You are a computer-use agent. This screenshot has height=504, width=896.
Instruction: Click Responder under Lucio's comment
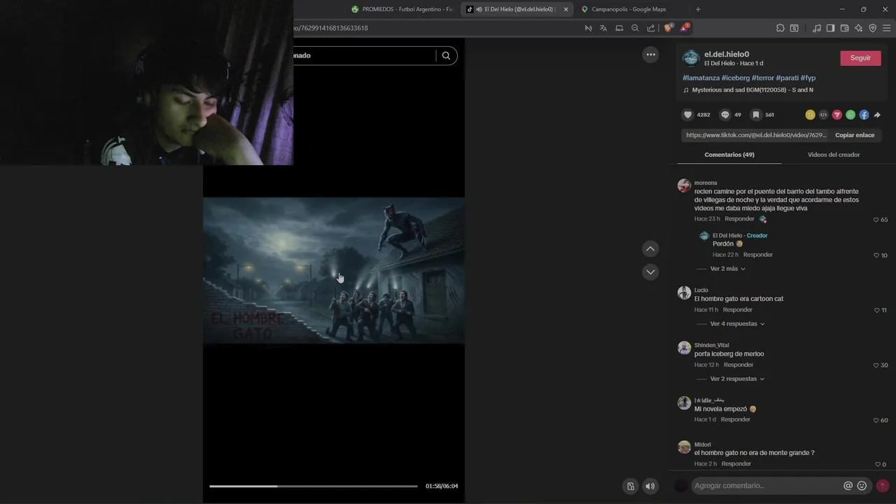738,309
